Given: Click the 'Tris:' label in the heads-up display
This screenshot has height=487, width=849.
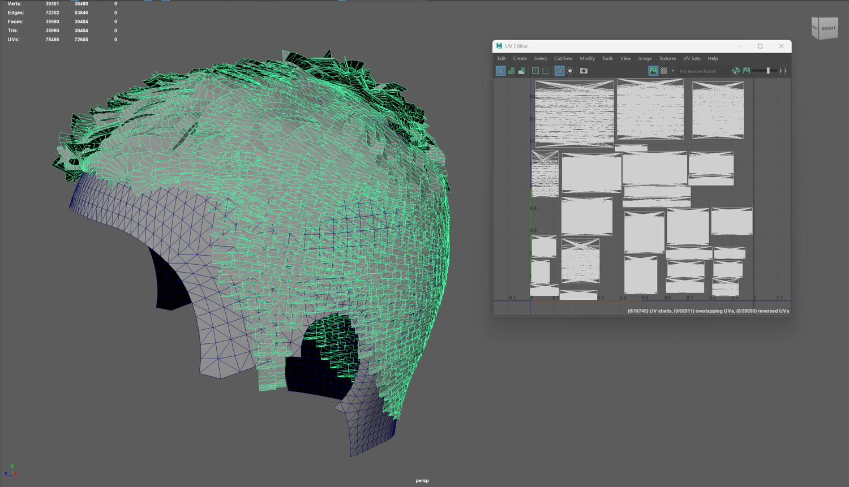Looking at the screenshot, I should 13,31.
